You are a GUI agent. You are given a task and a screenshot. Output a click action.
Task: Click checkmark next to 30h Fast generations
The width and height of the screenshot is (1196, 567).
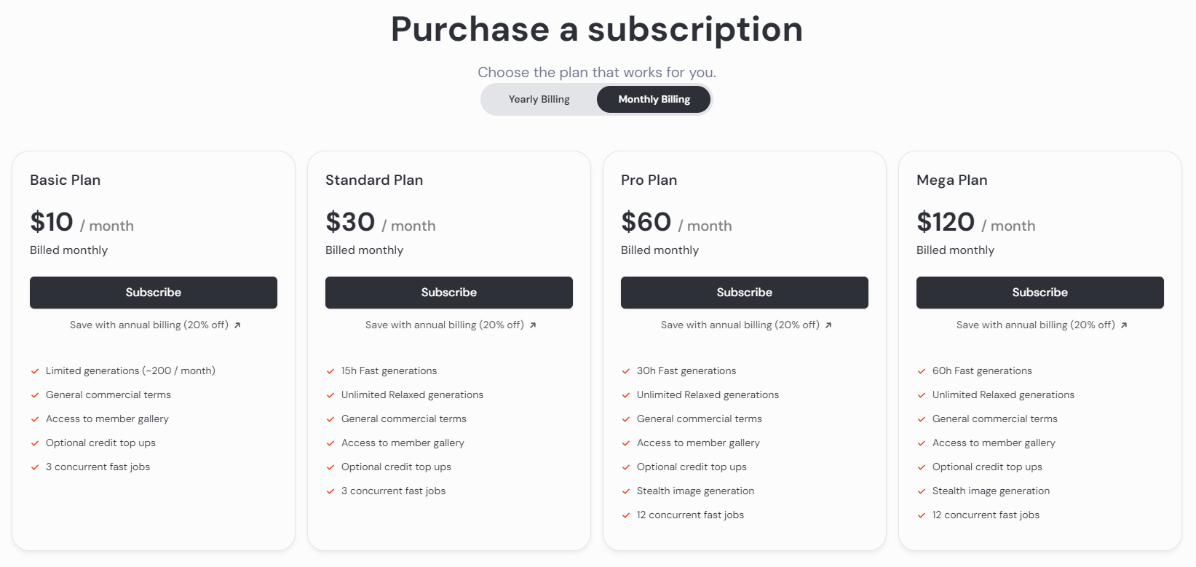[x=626, y=371]
